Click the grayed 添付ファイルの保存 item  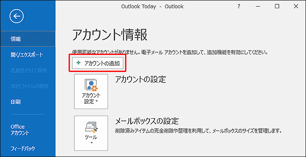(x=30, y=86)
